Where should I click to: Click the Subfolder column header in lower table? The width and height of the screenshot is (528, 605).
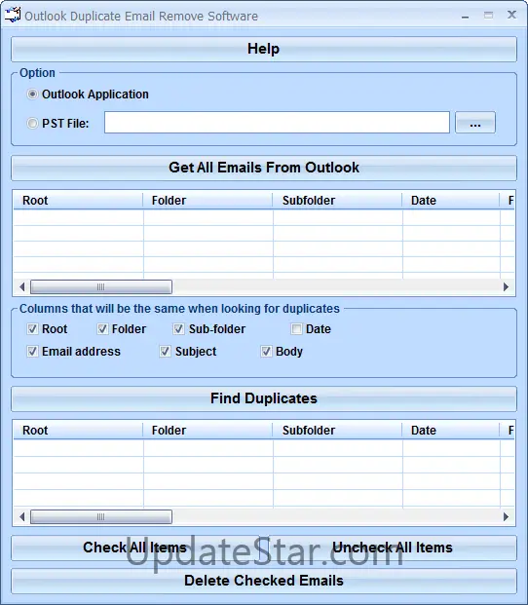337,431
